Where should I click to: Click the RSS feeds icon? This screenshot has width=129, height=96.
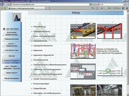point(97,8)
